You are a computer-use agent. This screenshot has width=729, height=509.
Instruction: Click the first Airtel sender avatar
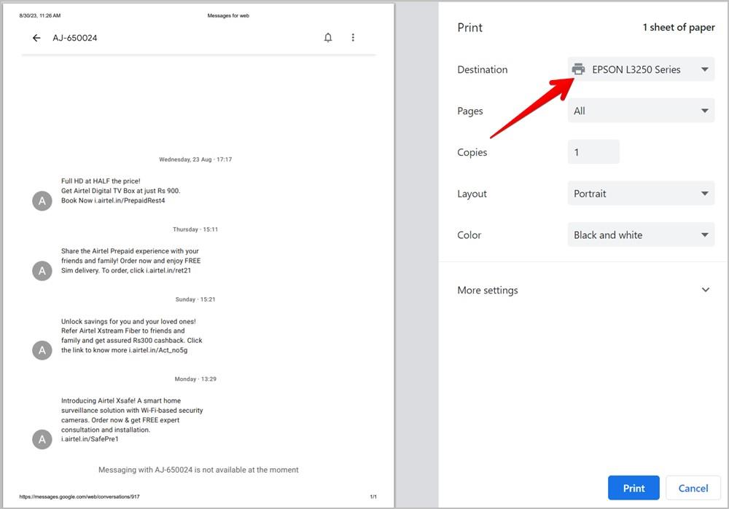(x=42, y=201)
